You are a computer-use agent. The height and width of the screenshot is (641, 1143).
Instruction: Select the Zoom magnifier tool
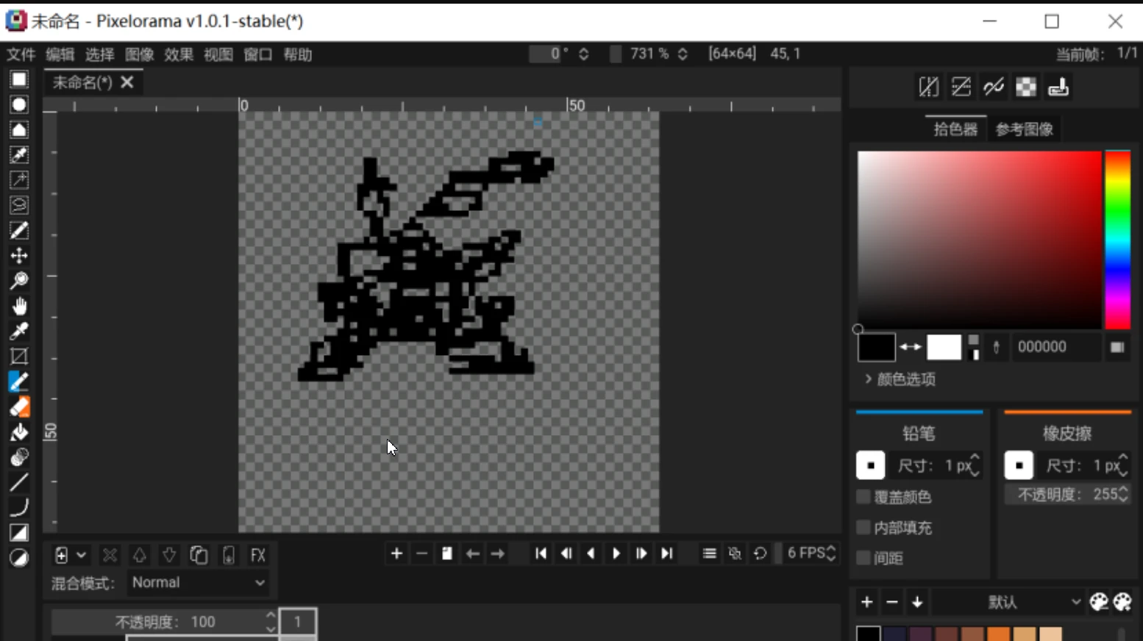coord(19,281)
